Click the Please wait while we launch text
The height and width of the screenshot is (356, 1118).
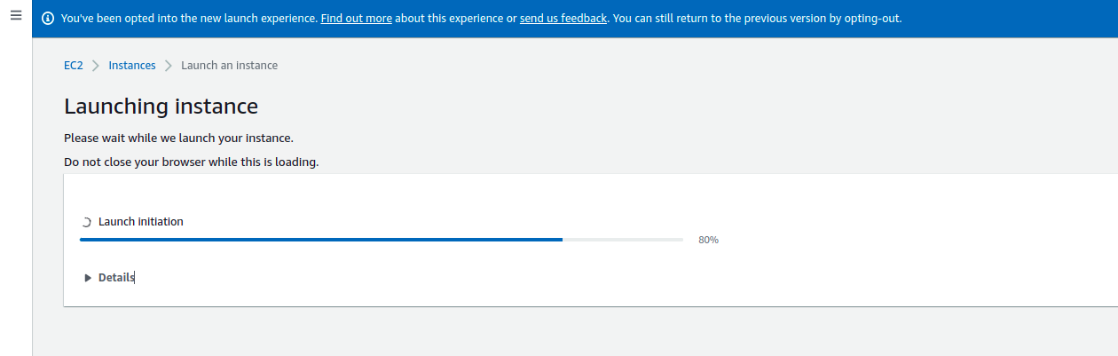(178, 138)
